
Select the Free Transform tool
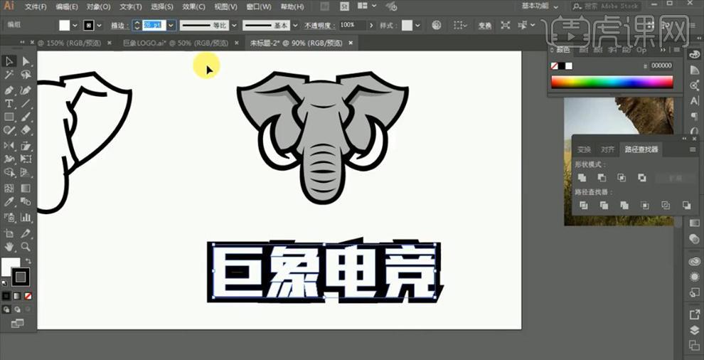(26, 159)
